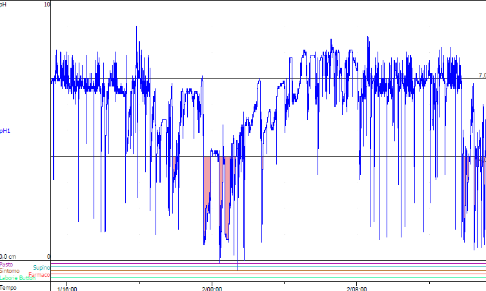This screenshot has width=486, height=291.
Task: Click the 2/08:00 time axis label
Action: pyautogui.click(x=356, y=289)
